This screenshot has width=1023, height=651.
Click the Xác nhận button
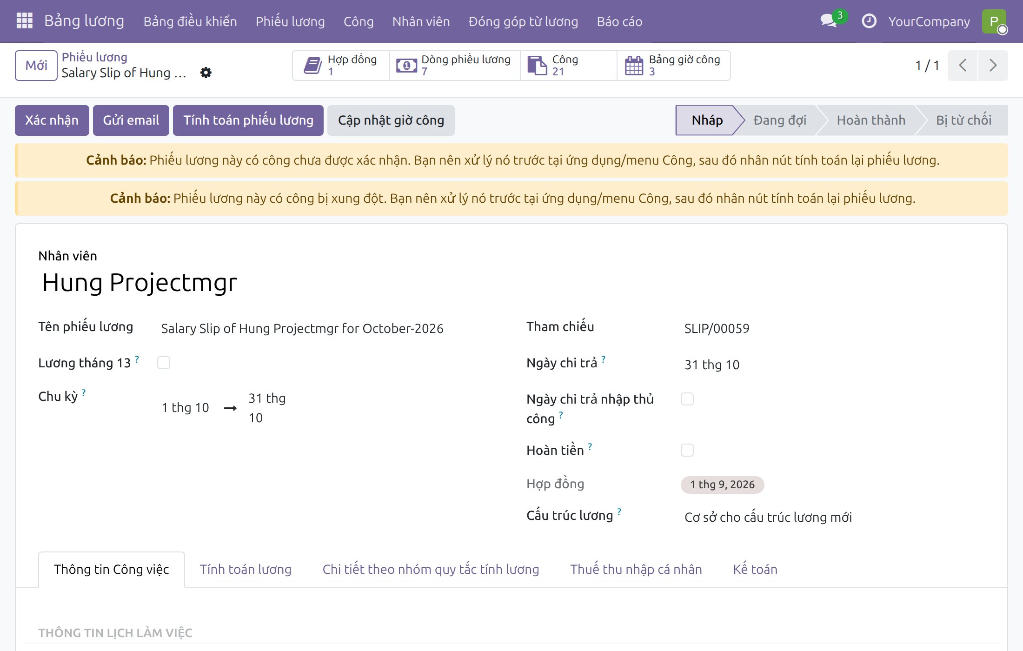click(x=52, y=120)
